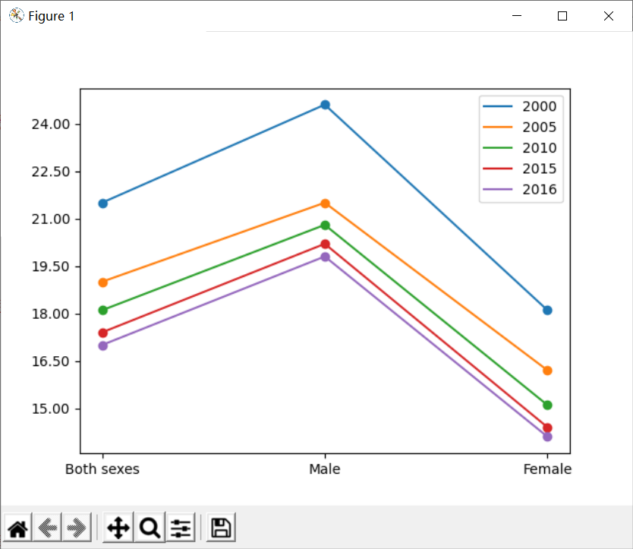Select the blue 2000 marker at Male
Viewport: 633px width, 549px height.
(x=325, y=105)
